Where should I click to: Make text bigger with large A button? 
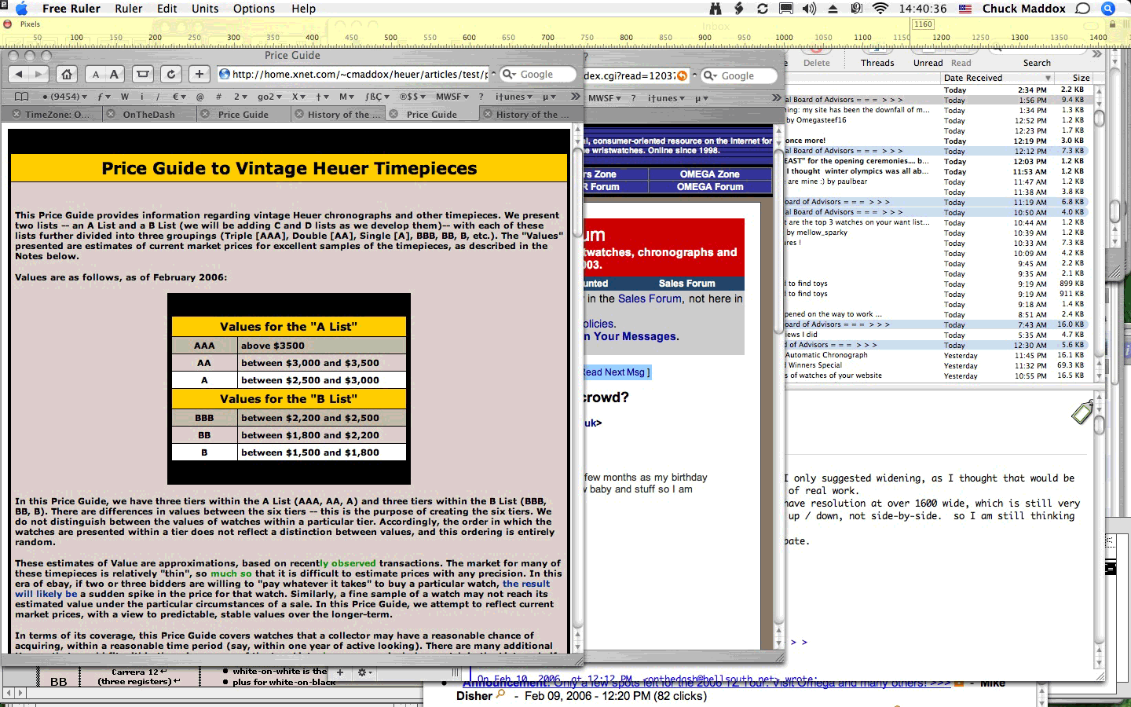tap(115, 74)
